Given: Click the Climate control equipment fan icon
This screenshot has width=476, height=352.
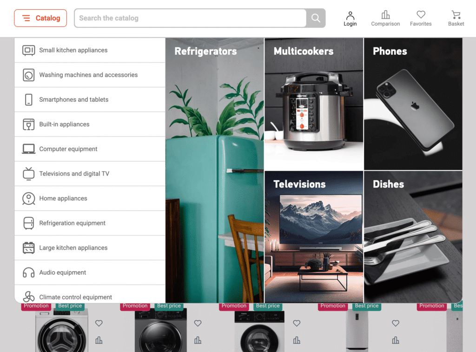Looking at the screenshot, I should click(x=28, y=297).
